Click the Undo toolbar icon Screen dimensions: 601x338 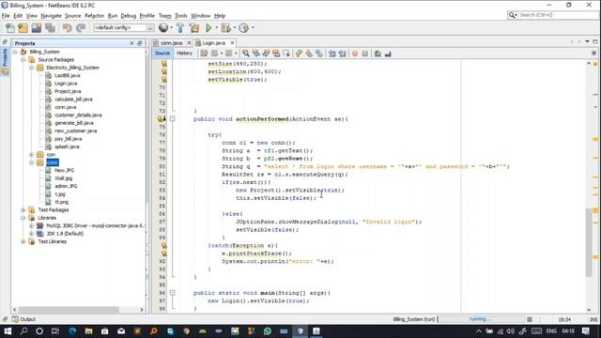point(68,28)
